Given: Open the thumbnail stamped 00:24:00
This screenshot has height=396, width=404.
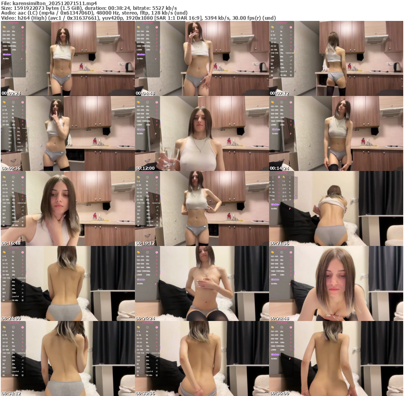Looking at the screenshot, I should point(68,283).
